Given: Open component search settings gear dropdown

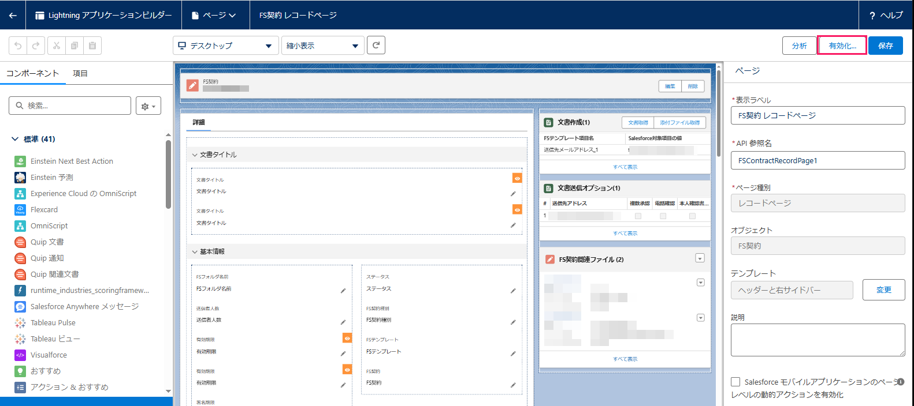Looking at the screenshot, I should (x=148, y=106).
